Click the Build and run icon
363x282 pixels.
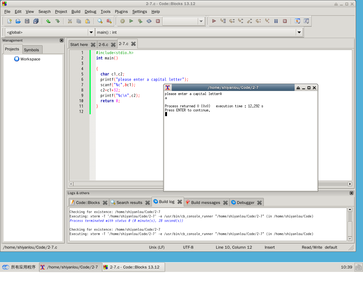(x=140, y=21)
